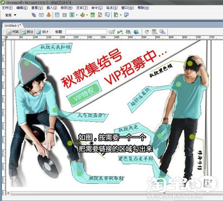This screenshot has height=201, width=223.
Task: Click the Refresh Design View button
Action: (147, 32)
